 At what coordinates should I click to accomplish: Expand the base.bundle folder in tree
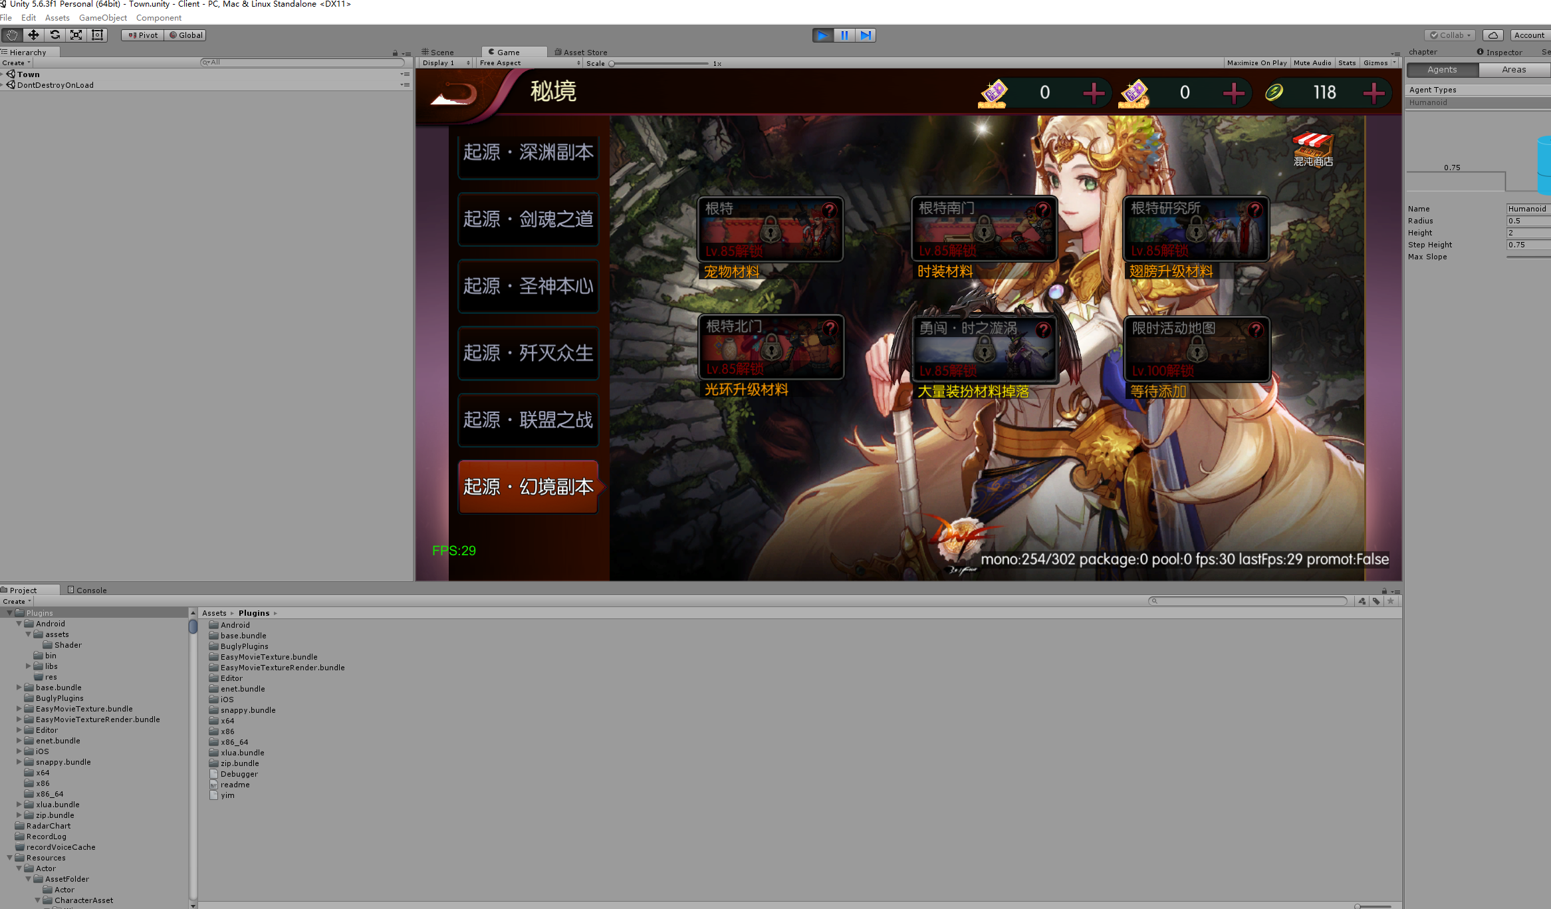point(19,688)
